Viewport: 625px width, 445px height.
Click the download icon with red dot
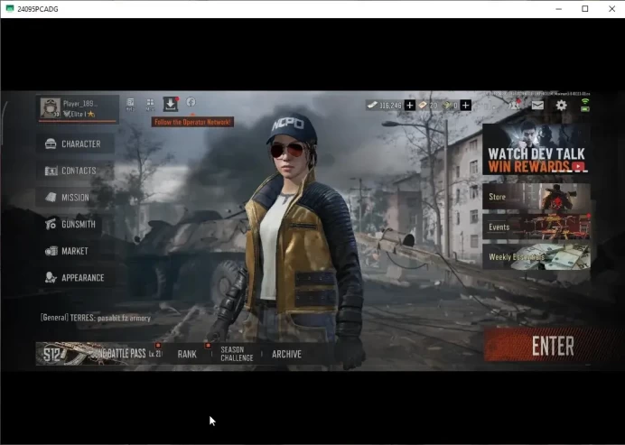click(171, 104)
